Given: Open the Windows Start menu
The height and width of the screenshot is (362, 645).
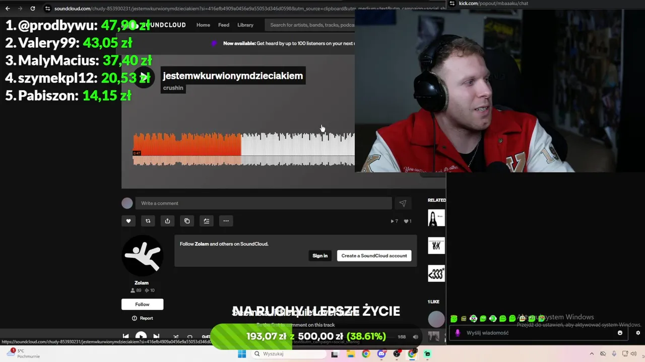Looking at the screenshot, I should [242, 354].
